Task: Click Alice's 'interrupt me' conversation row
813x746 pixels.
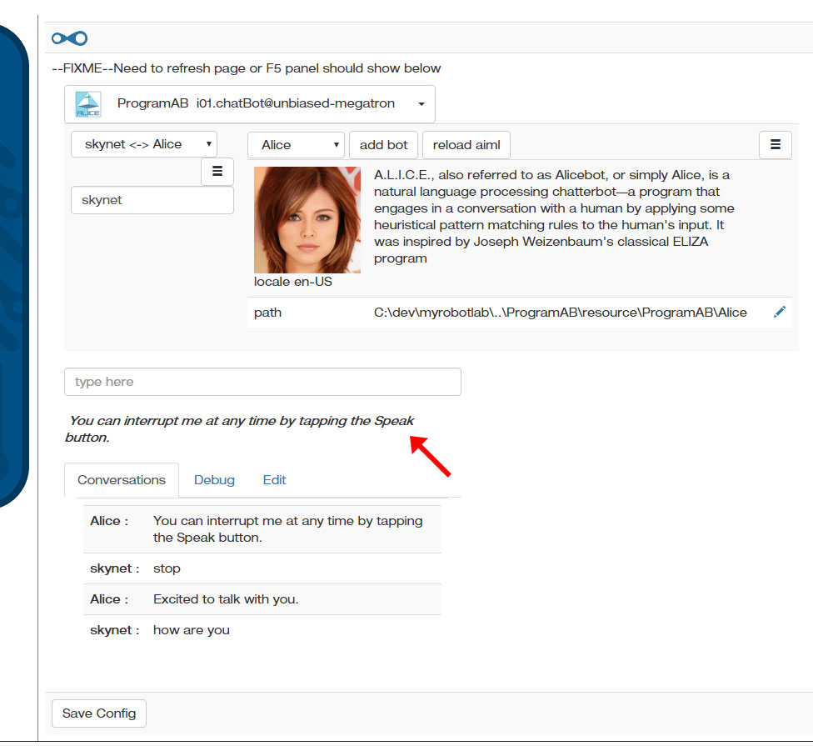Action: 262,529
